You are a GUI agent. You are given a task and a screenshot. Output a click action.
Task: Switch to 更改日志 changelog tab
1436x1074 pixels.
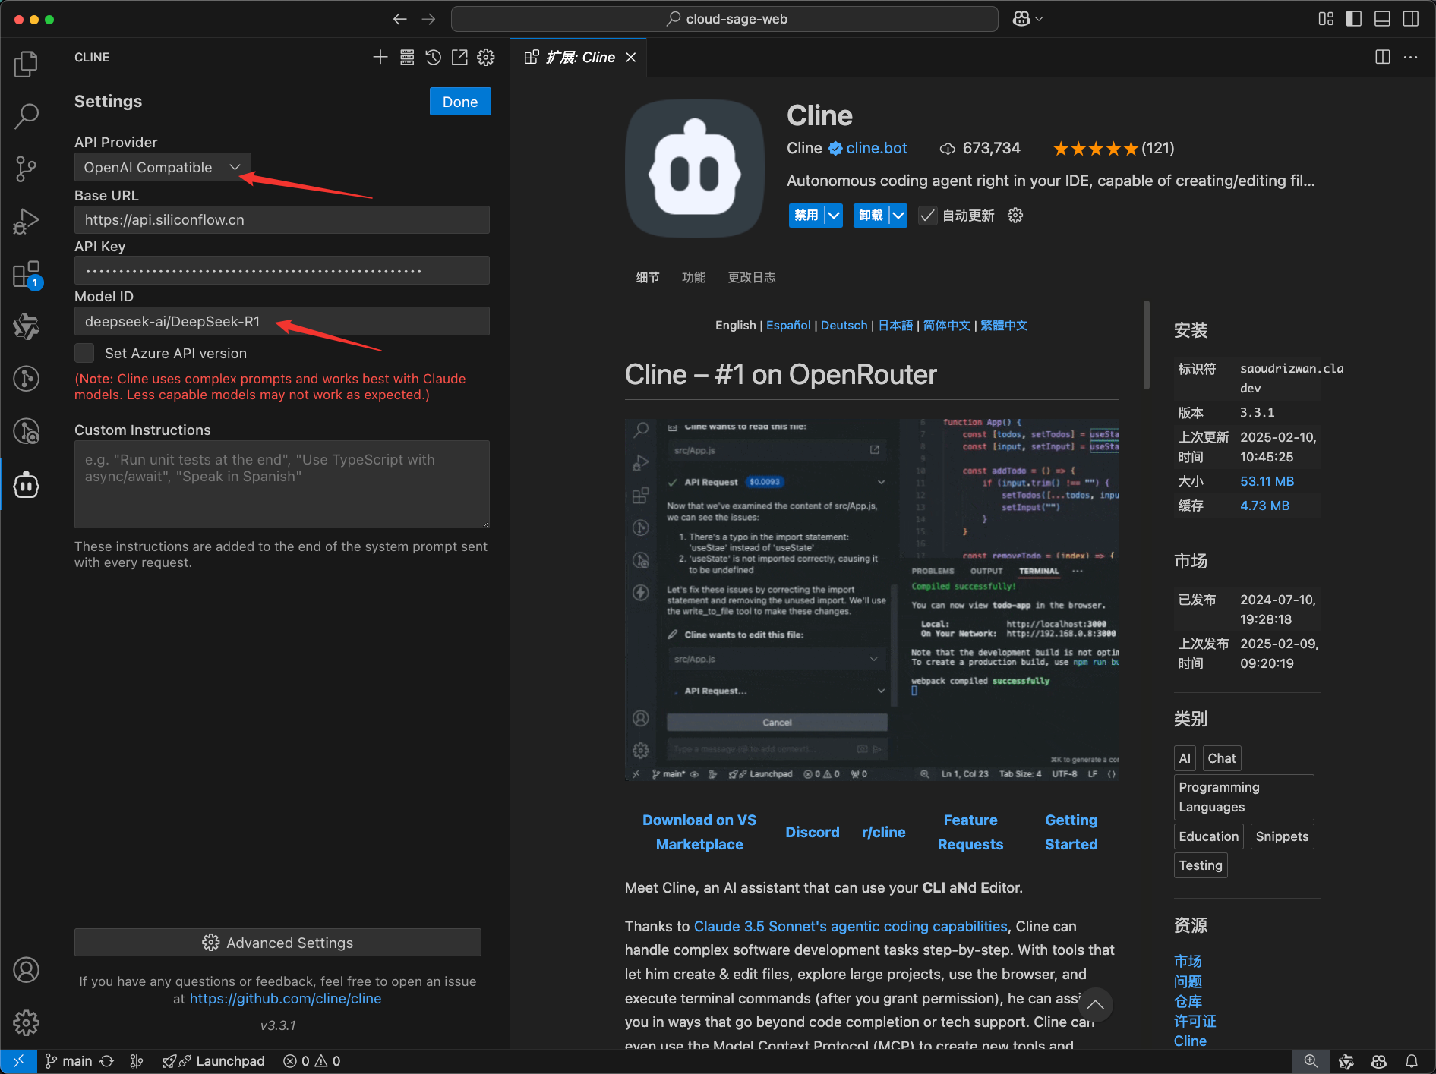(752, 277)
